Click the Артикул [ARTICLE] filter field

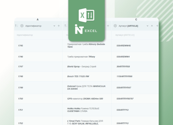pos(134,35)
